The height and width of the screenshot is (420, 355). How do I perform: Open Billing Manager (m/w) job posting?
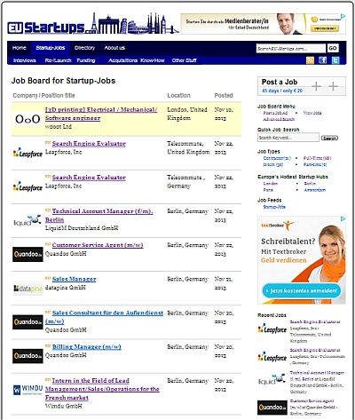(x=87, y=346)
